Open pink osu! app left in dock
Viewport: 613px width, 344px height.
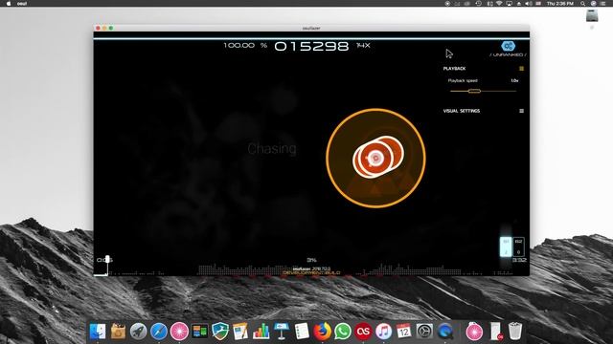click(x=179, y=332)
